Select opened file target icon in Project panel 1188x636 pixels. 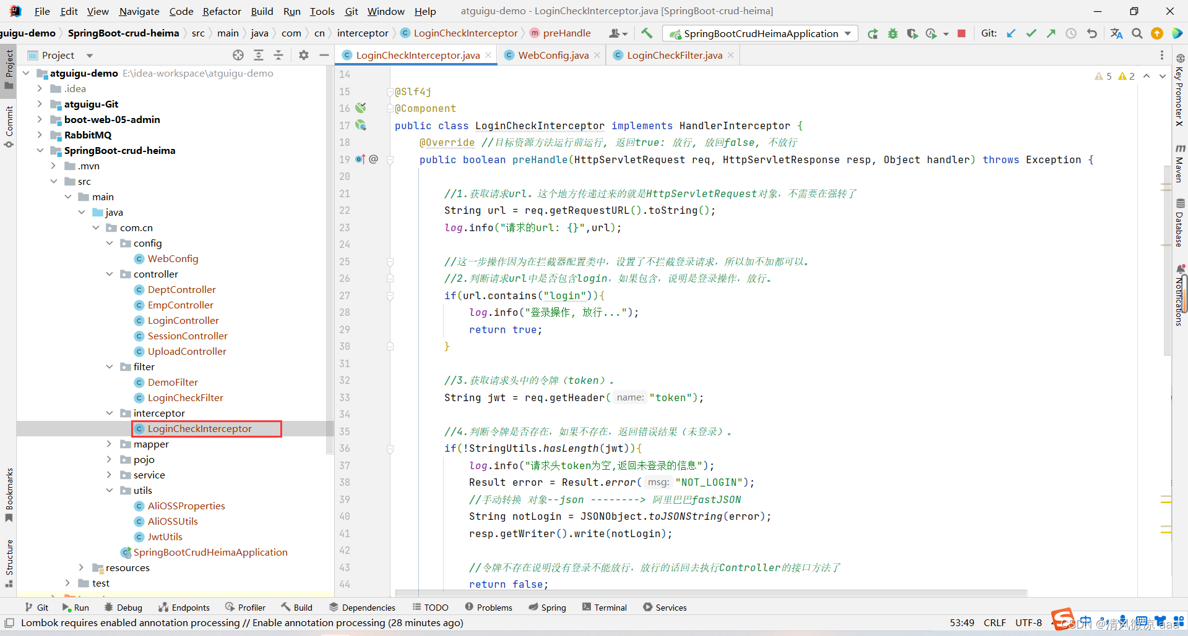point(238,55)
